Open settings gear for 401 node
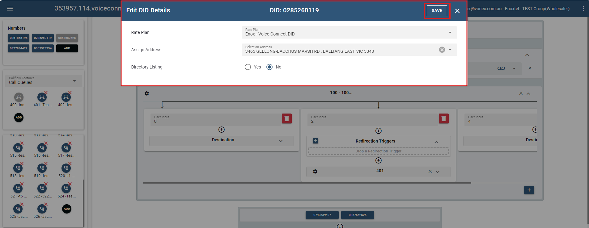This screenshot has width=589, height=228. click(315, 172)
